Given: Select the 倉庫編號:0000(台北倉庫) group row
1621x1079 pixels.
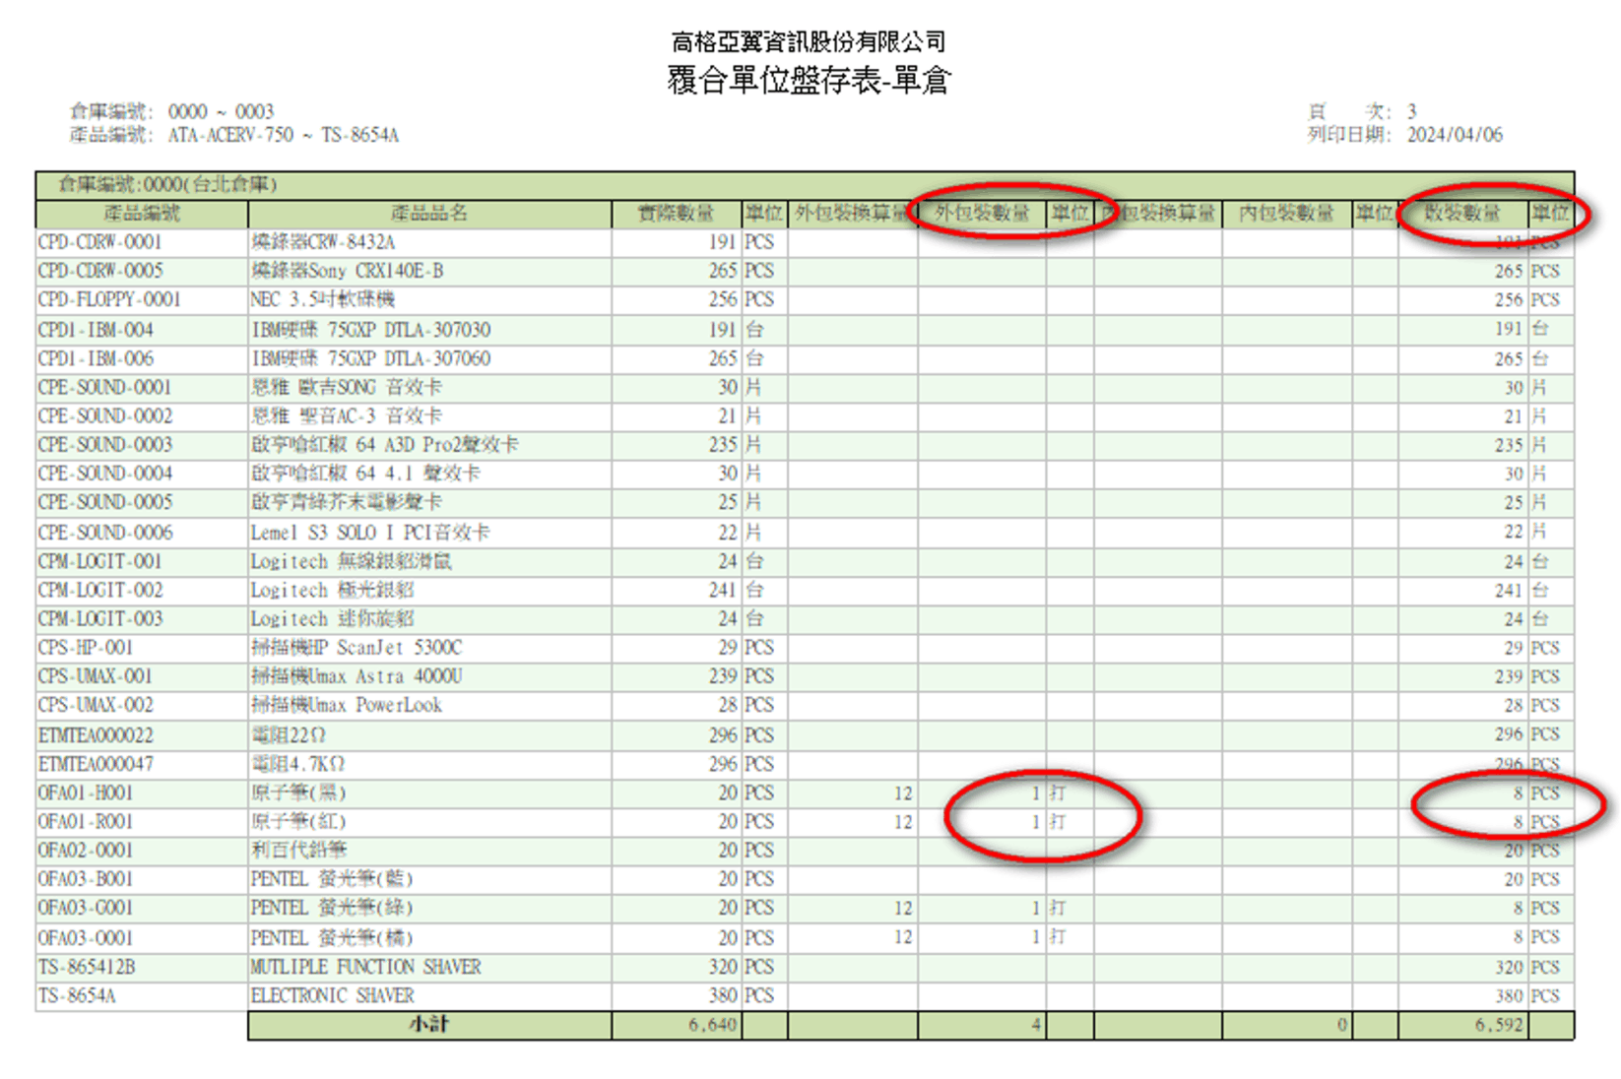Looking at the screenshot, I should [167, 185].
